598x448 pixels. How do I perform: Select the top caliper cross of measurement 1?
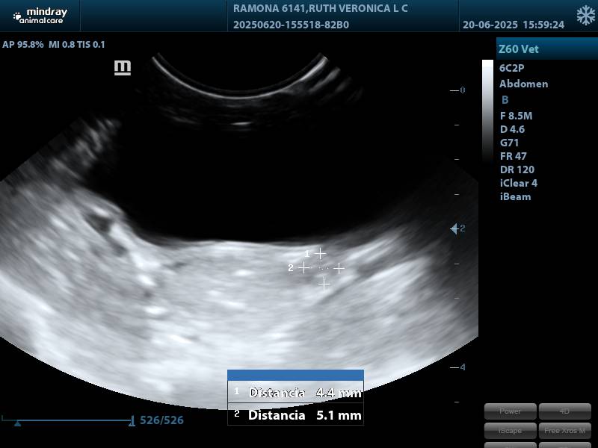click(x=320, y=253)
